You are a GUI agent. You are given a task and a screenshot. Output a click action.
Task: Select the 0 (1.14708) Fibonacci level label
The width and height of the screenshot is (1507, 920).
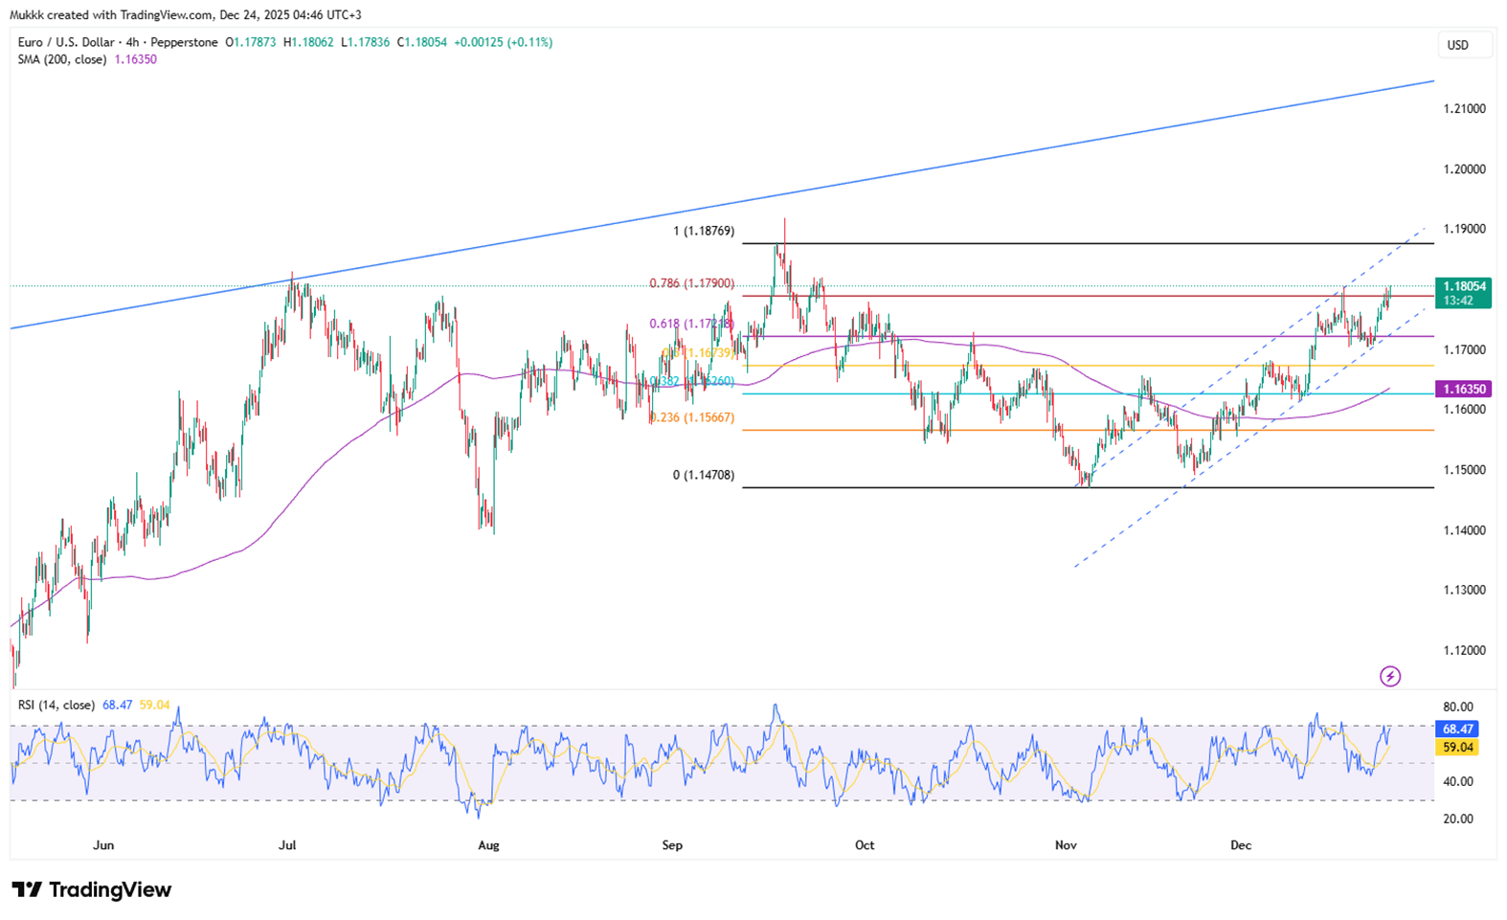click(x=704, y=475)
